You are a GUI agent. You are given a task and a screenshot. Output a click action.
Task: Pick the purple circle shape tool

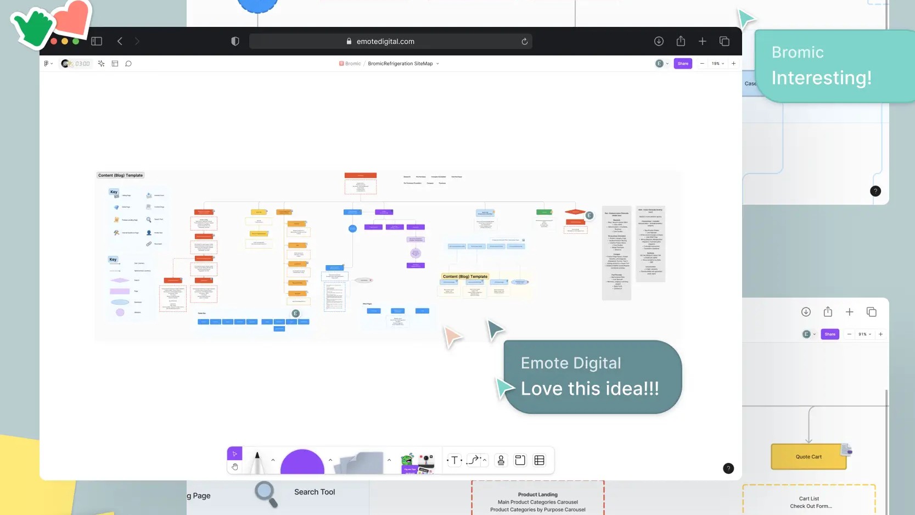302,462
